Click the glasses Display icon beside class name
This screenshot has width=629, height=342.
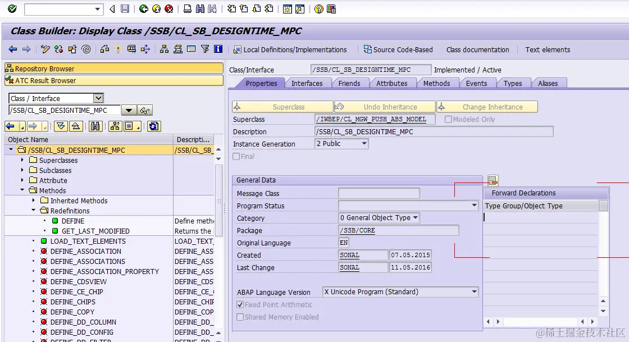click(145, 110)
